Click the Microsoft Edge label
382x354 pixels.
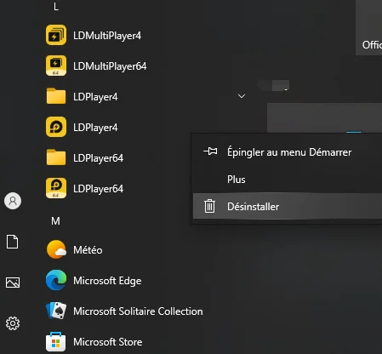coord(107,281)
